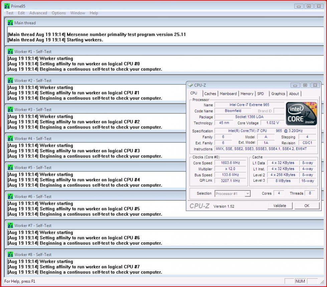Click the Main thread window icon
This screenshot has height=287, width=327.
[10, 23]
